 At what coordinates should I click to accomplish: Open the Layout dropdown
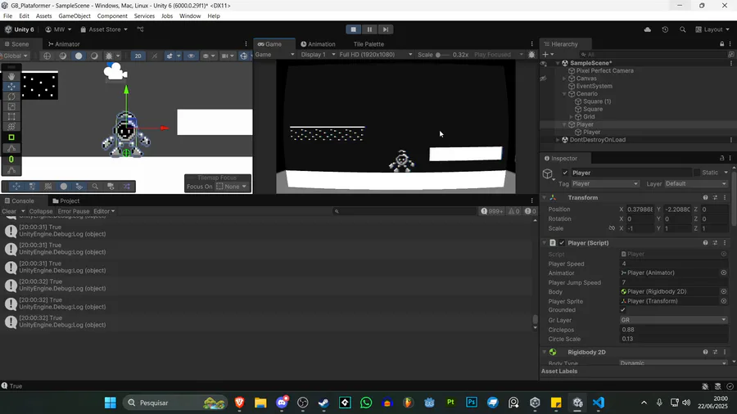pyautogui.click(x=712, y=29)
